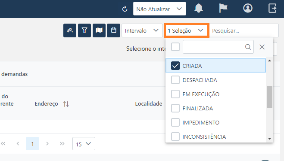Screen dimensions: 284x161
Task: Open the user profile icon
Action: point(248,8)
